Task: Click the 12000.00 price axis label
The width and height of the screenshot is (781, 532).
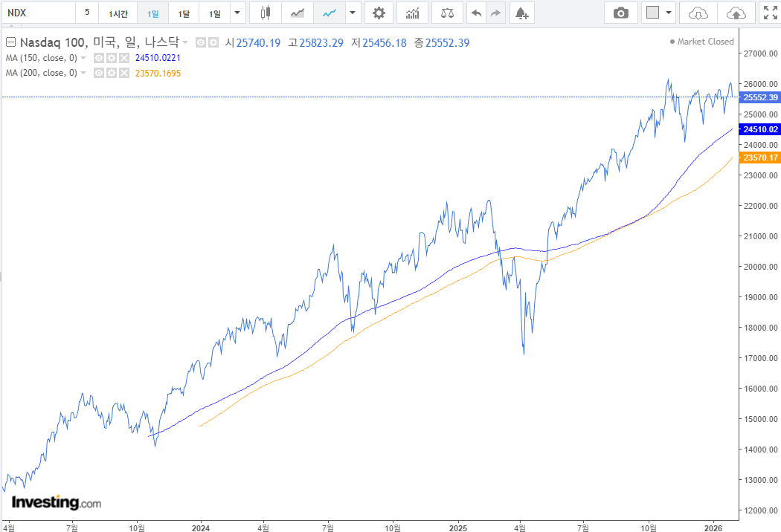Action: point(761,510)
